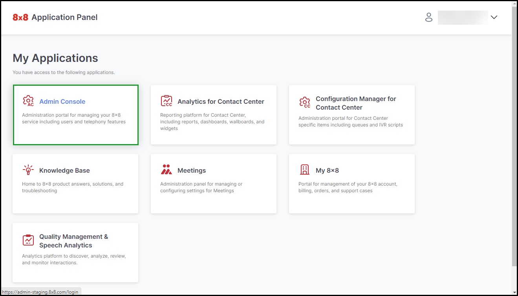Click the Analytics card description text
This screenshot has width=518, height=296.
(x=212, y=122)
